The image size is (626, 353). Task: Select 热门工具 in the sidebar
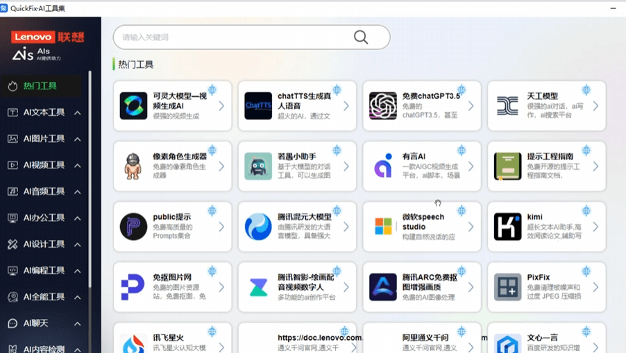pyautogui.click(x=40, y=86)
